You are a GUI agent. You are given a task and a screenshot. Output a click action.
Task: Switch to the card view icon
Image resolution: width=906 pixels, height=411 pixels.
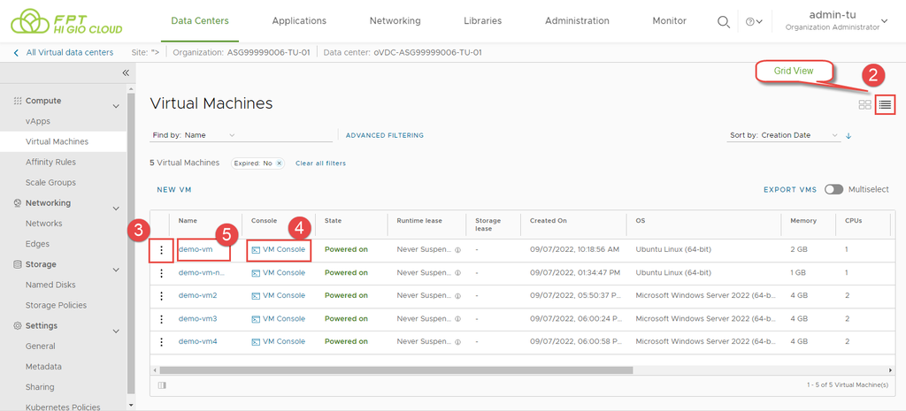pos(864,104)
